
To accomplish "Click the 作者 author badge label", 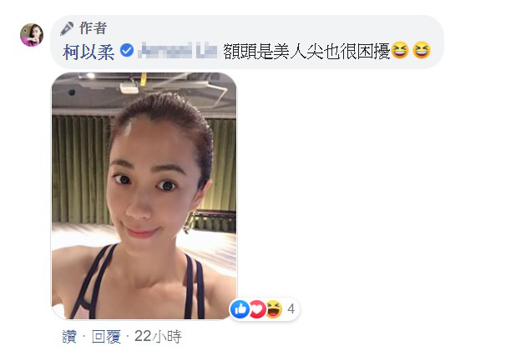I will coord(93,28).
